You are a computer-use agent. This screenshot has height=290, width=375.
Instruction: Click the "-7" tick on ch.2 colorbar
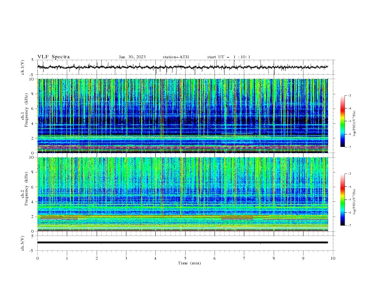click(349, 226)
